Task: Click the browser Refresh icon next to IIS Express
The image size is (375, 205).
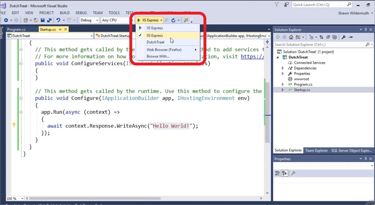Action: coord(173,20)
